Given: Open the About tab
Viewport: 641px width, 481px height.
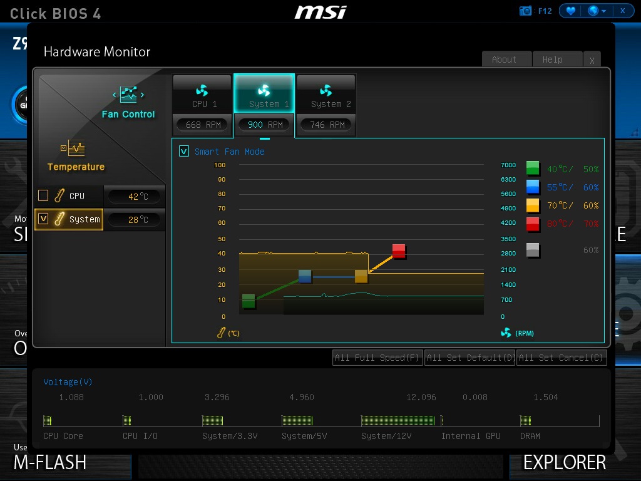Looking at the screenshot, I should click(507, 59).
